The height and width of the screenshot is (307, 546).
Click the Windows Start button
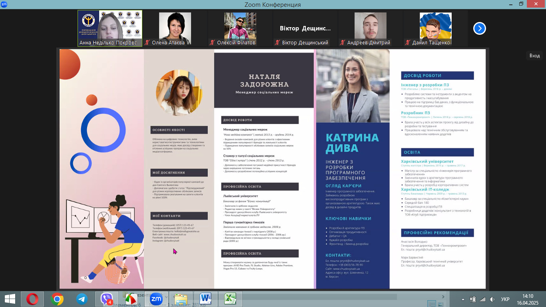point(10,299)
